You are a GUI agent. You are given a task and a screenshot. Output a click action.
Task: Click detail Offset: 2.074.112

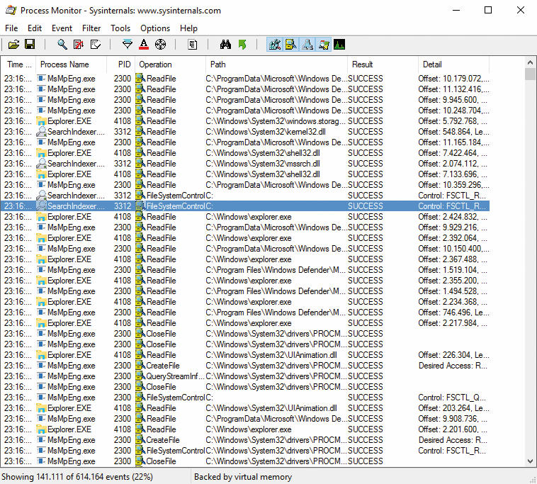(453, 164)
